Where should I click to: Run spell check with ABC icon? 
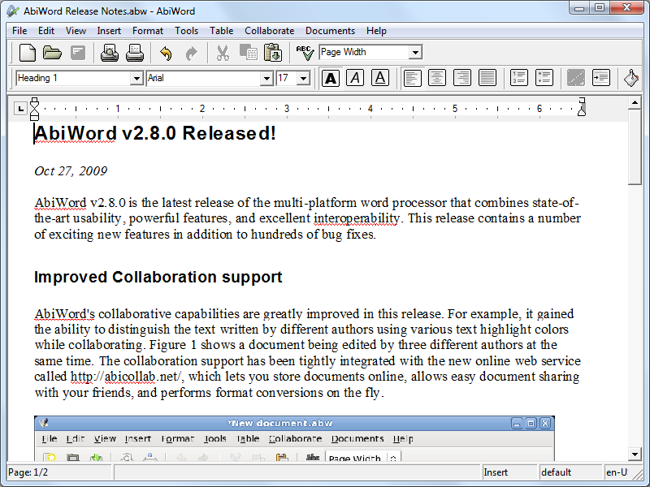coord(305,54)
